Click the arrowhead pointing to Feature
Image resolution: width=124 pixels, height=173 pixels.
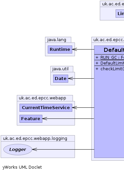[x=45, y=118]
